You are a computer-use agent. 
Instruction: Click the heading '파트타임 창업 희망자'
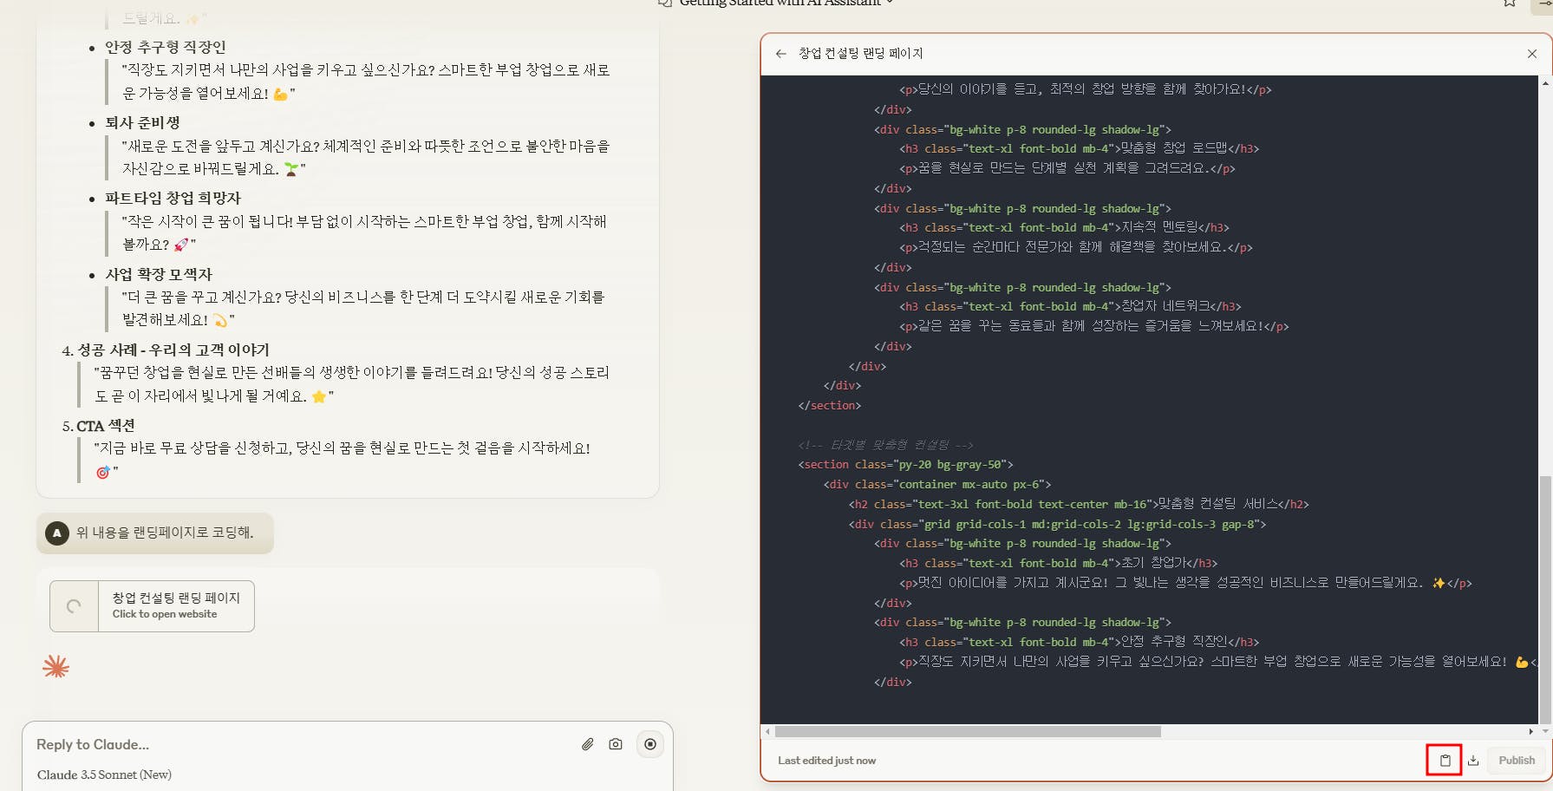173,199
